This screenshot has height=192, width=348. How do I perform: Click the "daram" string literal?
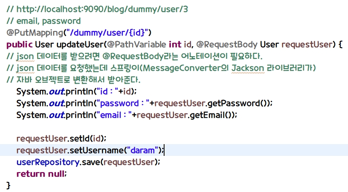143,150
